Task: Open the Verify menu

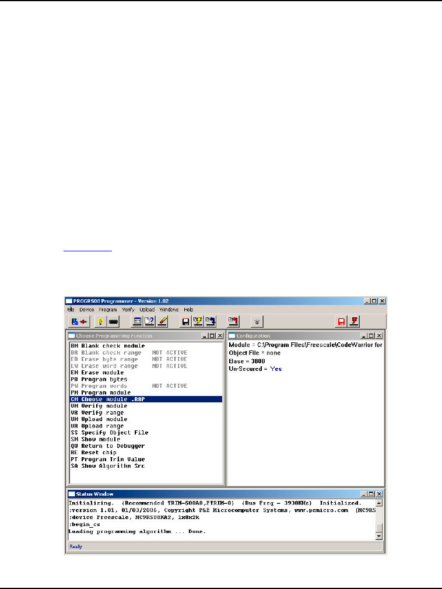Action: coord(128,310)
